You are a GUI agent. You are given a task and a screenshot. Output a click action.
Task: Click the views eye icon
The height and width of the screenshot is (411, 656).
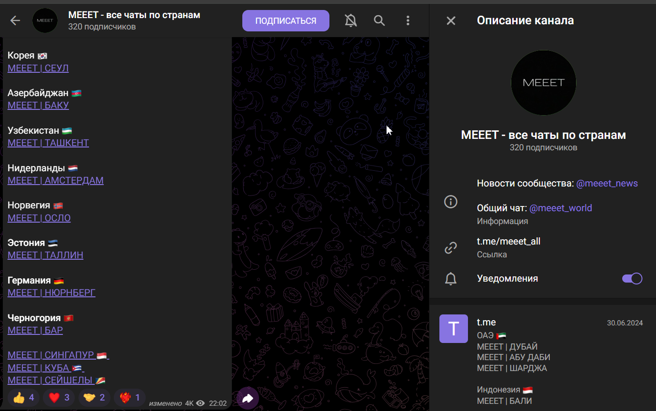[x=200, y=403]
